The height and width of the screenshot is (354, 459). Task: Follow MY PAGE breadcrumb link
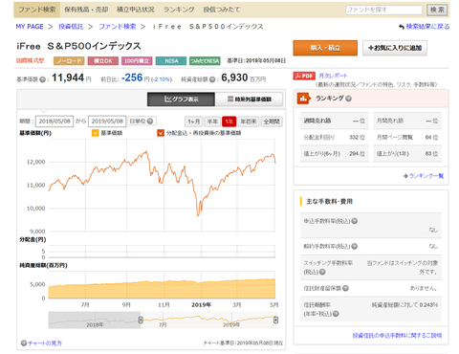click(30, 27)
